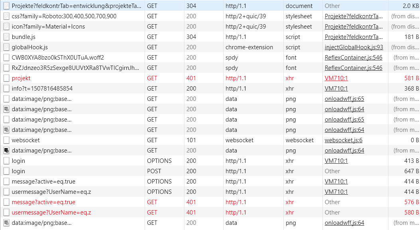Check the checkbox beside the usermessage OPTIONS request
This screenshot has height=230, width=420.
tap(6, 191)
